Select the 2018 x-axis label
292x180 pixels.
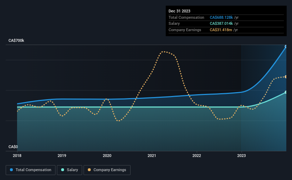tap(17, 156)
